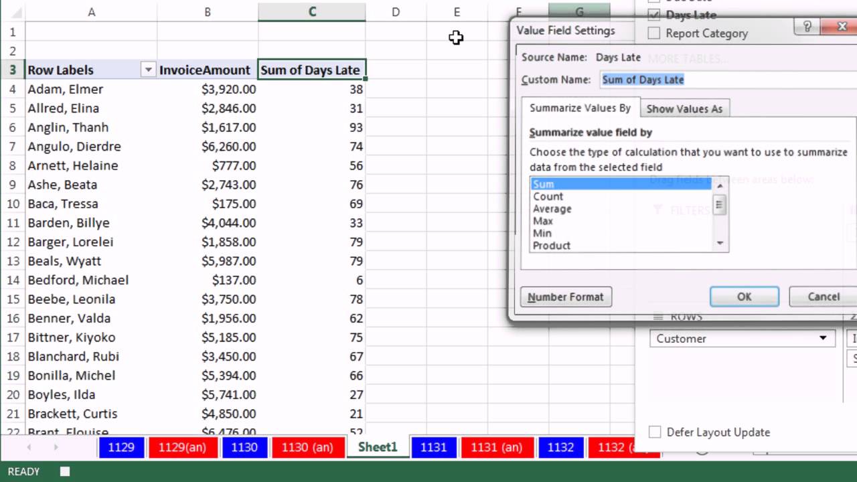Click the macro record icon in status bar
The image size is (857, 482).
pos(64,472)
